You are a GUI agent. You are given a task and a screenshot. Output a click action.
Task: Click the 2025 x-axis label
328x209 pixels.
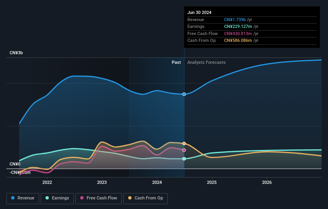(212, 182)
